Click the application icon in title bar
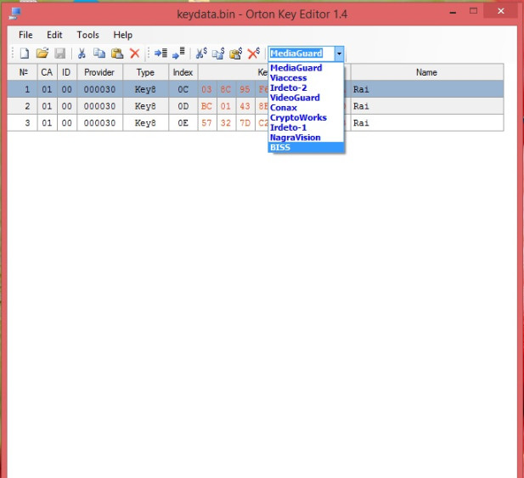The width and height of the screenshot is (524, 478). click(x=15, y=14)
